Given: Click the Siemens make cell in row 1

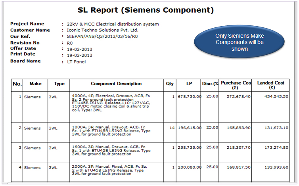Looking at the screenshot, I should click(33, 97).
